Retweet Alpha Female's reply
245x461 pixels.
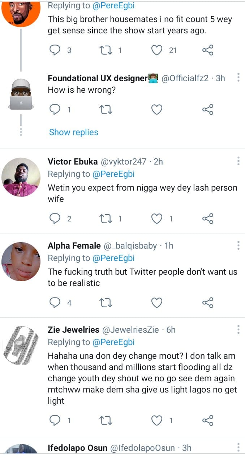coord(106,303)
